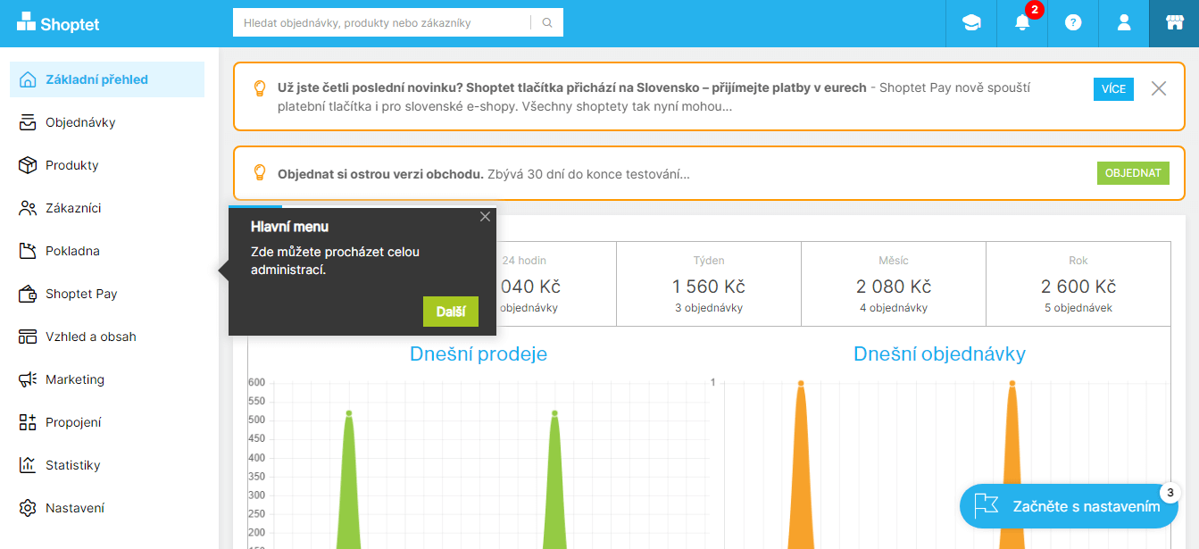The height and width of the screenshot is (549, 1199).
Task: Click the Shoptet Pay wallet icon
Action: coord(28,294)
